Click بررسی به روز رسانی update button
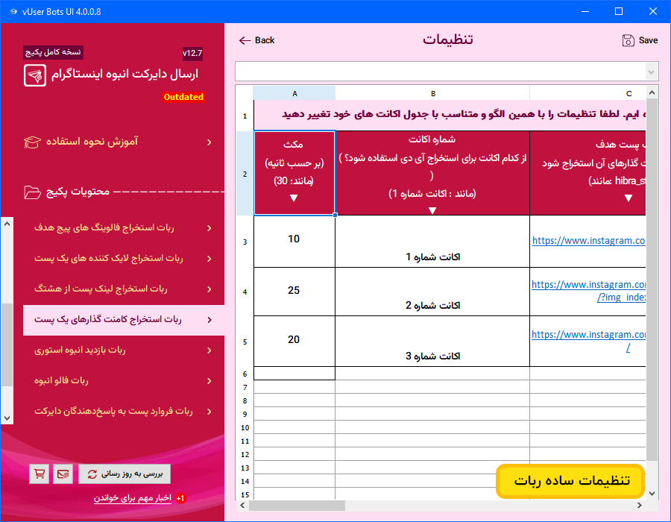Screen dimensions: 671x522 pyautogui.click(x=125, y=474)
